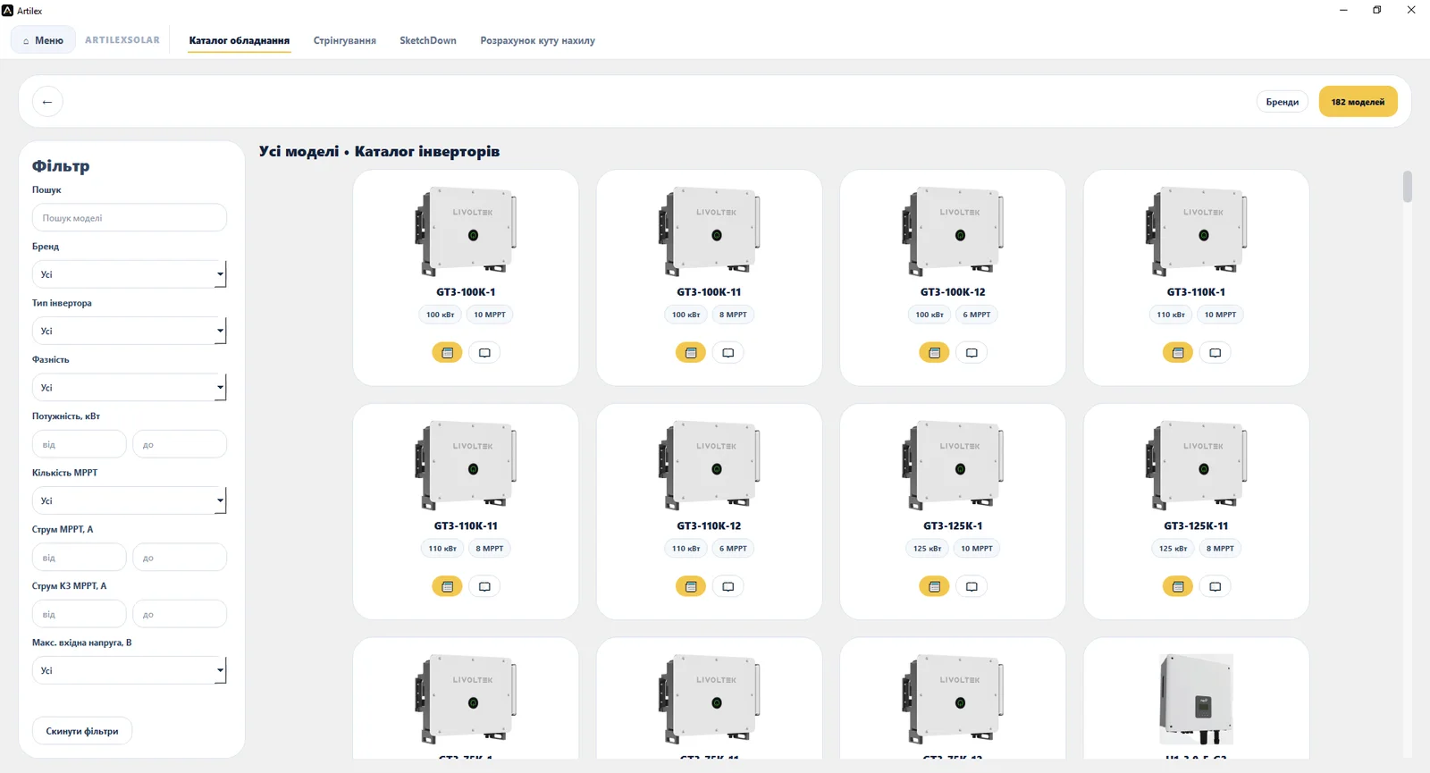Click the catalog vertical scrollbar thumb

point(1408,187)
